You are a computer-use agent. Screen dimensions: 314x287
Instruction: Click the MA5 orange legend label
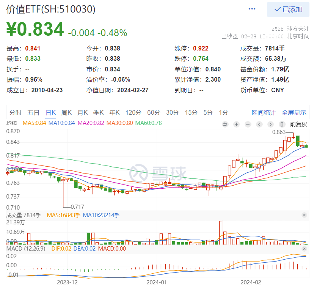[35, 123]
